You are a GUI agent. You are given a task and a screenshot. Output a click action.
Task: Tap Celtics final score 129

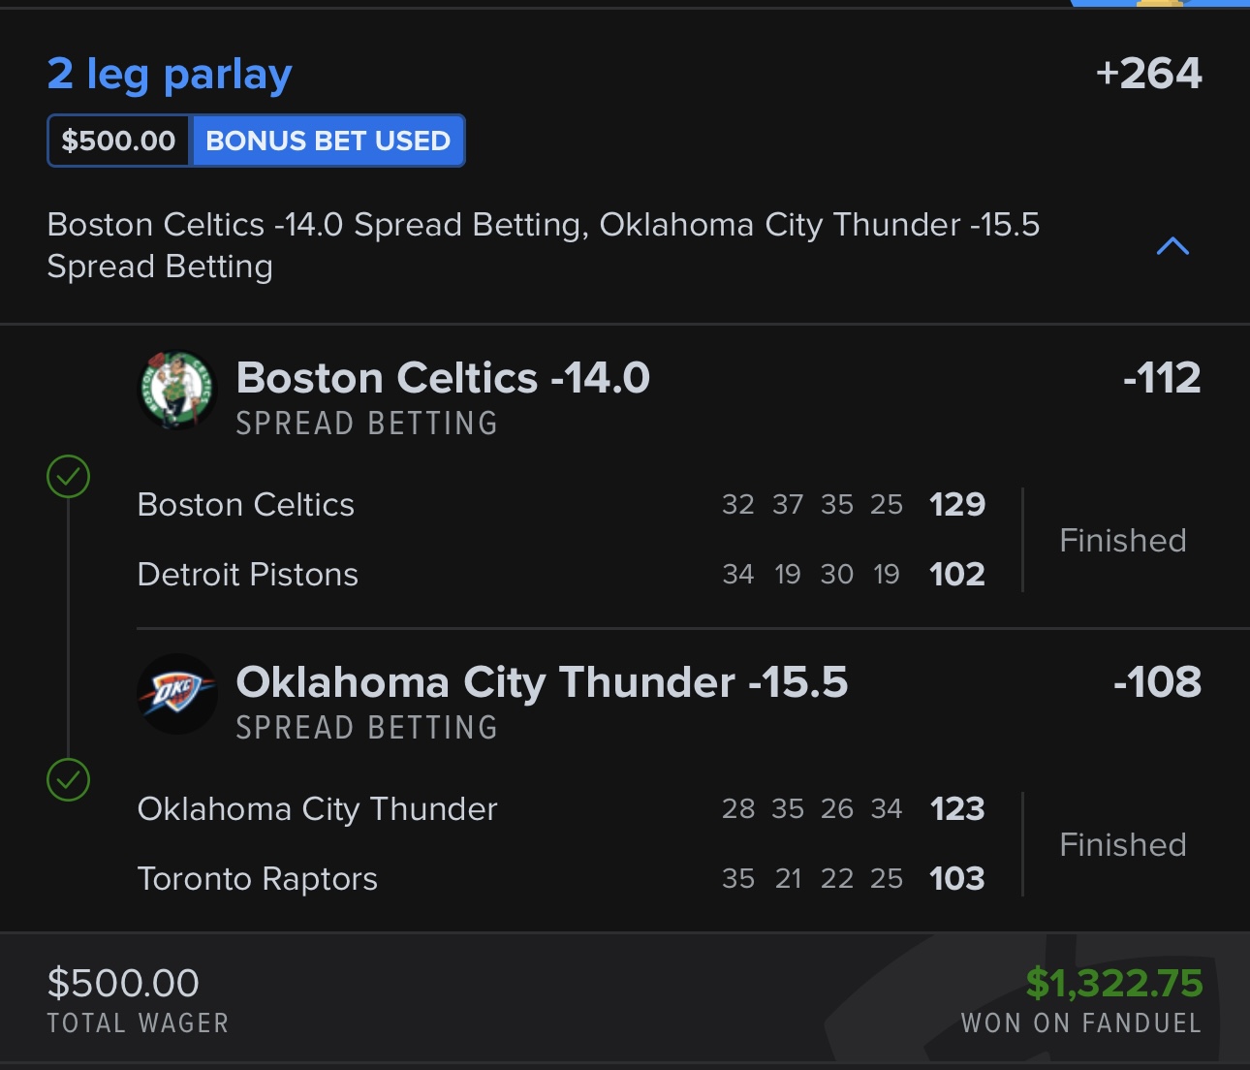pyautogui.click(x=957, y=504)
